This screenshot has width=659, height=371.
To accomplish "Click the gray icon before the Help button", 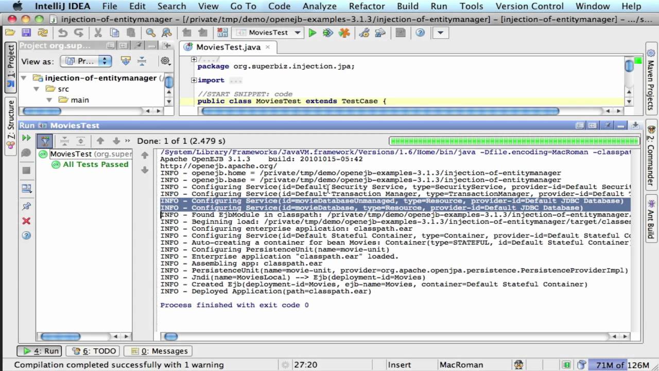I will 400,32.
